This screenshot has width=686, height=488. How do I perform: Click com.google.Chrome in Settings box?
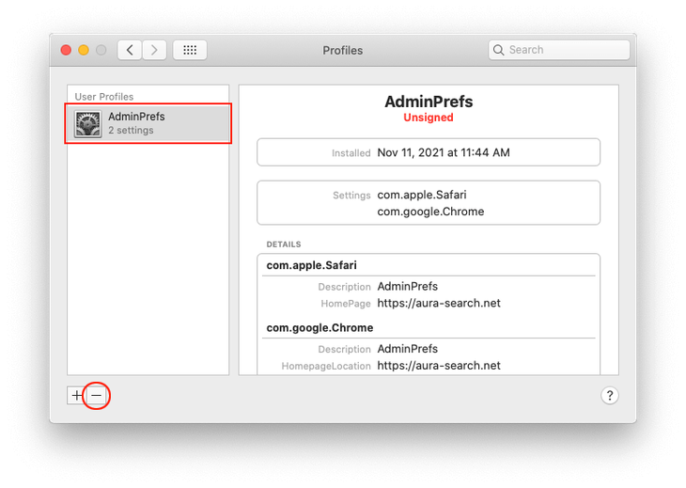pos(430,212)
